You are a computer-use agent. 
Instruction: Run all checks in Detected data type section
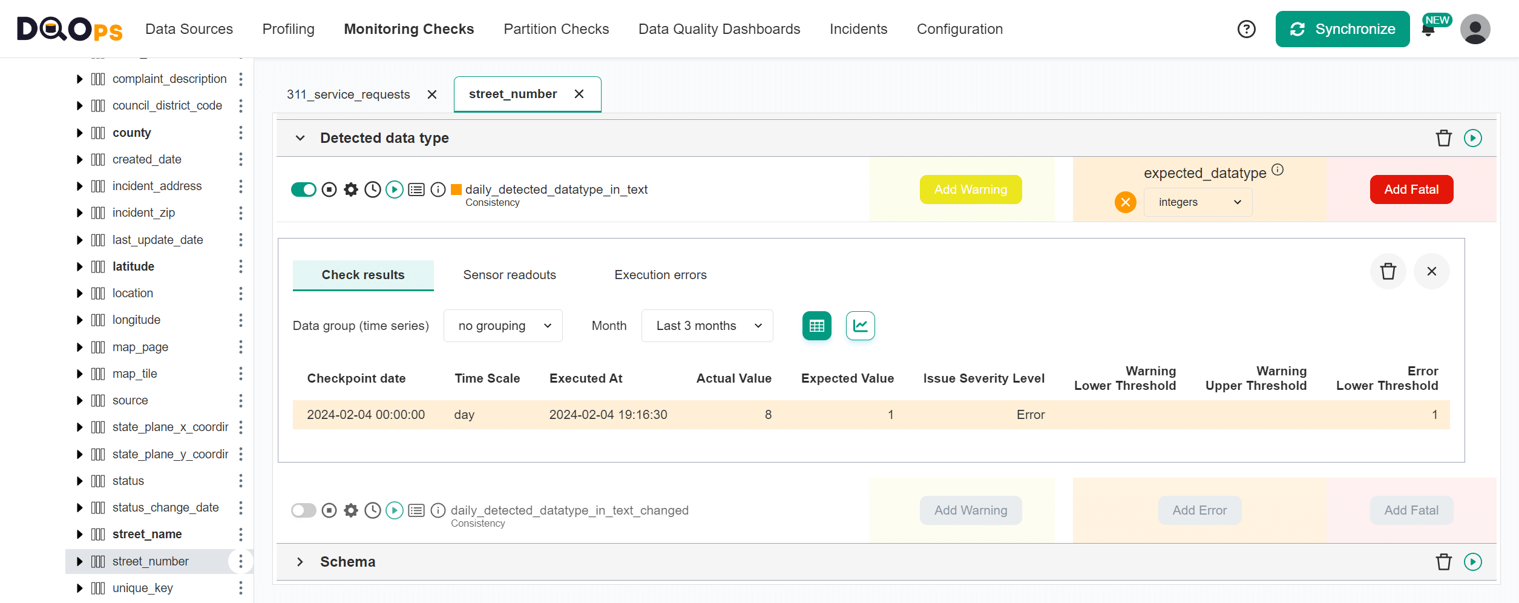(1472, 139)
